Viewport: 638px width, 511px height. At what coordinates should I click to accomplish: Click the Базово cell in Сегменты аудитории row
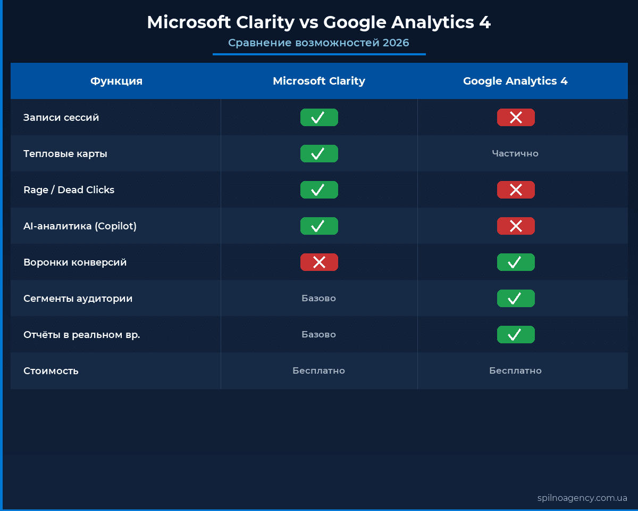pos(319,299)
